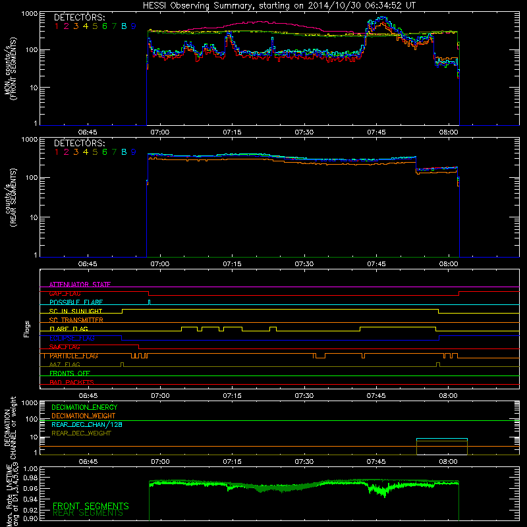Click the 0.94 tick on livetime axis

coord(30,499)
